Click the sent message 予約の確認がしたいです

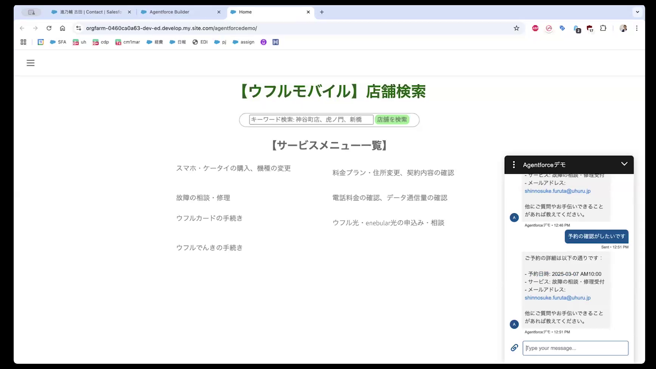(x=597, y=236)
